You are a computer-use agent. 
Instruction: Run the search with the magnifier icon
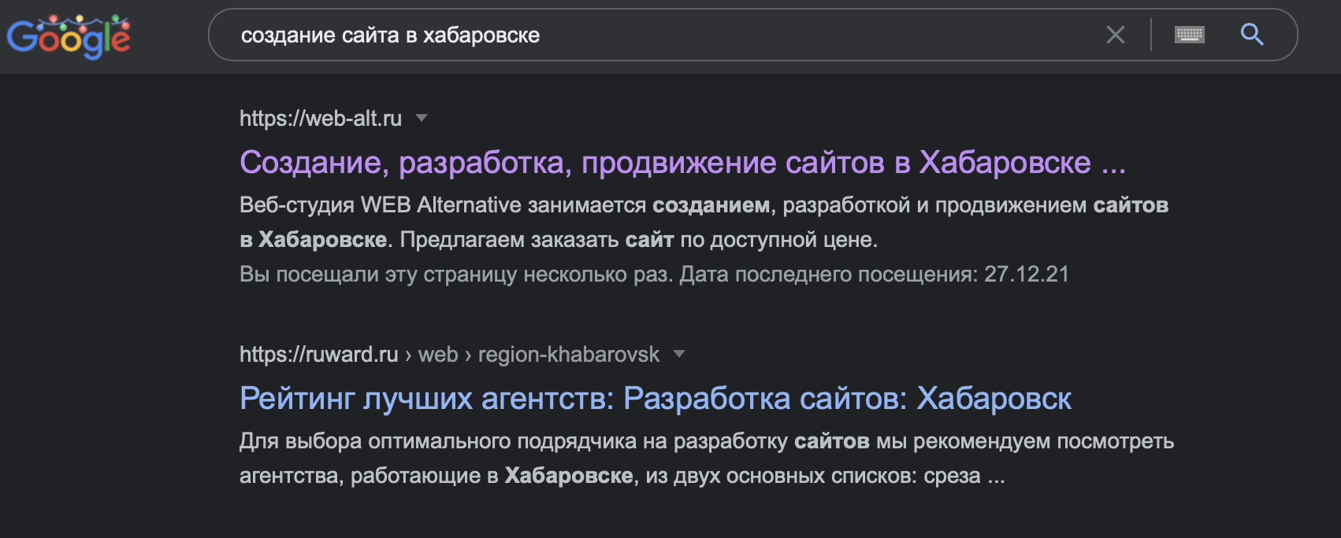(x=1252, y=35)
